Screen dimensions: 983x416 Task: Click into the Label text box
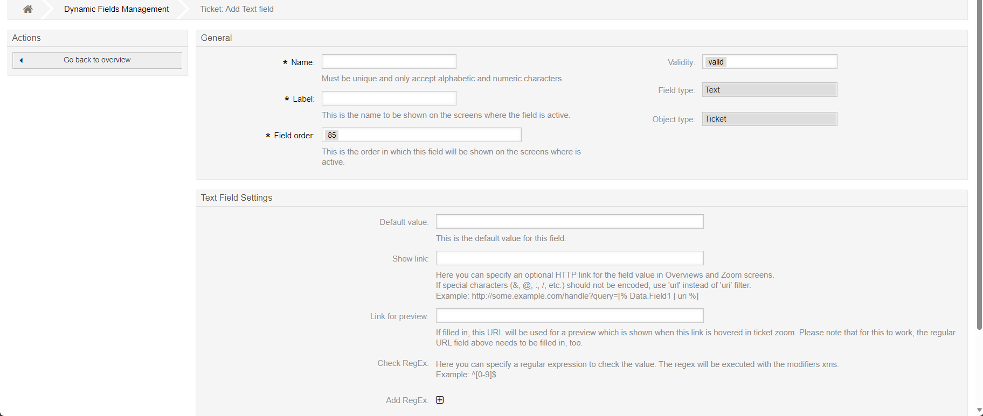[x=389, y=98]
